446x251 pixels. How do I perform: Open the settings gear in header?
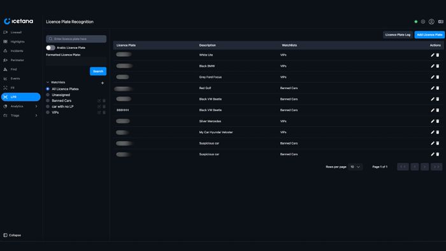pos(423,22)
